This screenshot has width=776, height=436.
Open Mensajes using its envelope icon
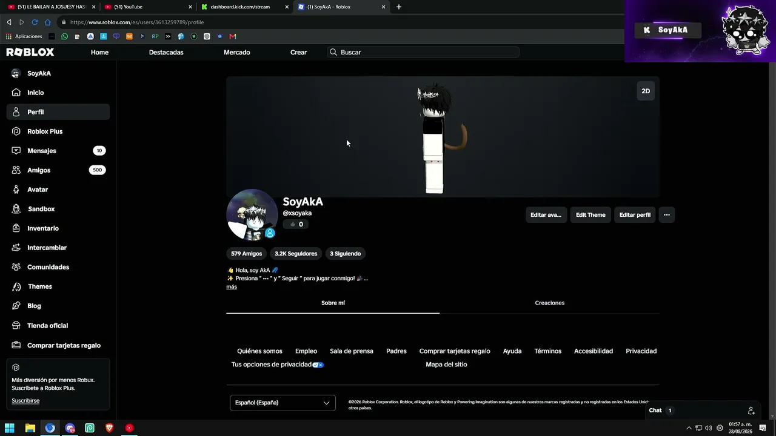16,151
